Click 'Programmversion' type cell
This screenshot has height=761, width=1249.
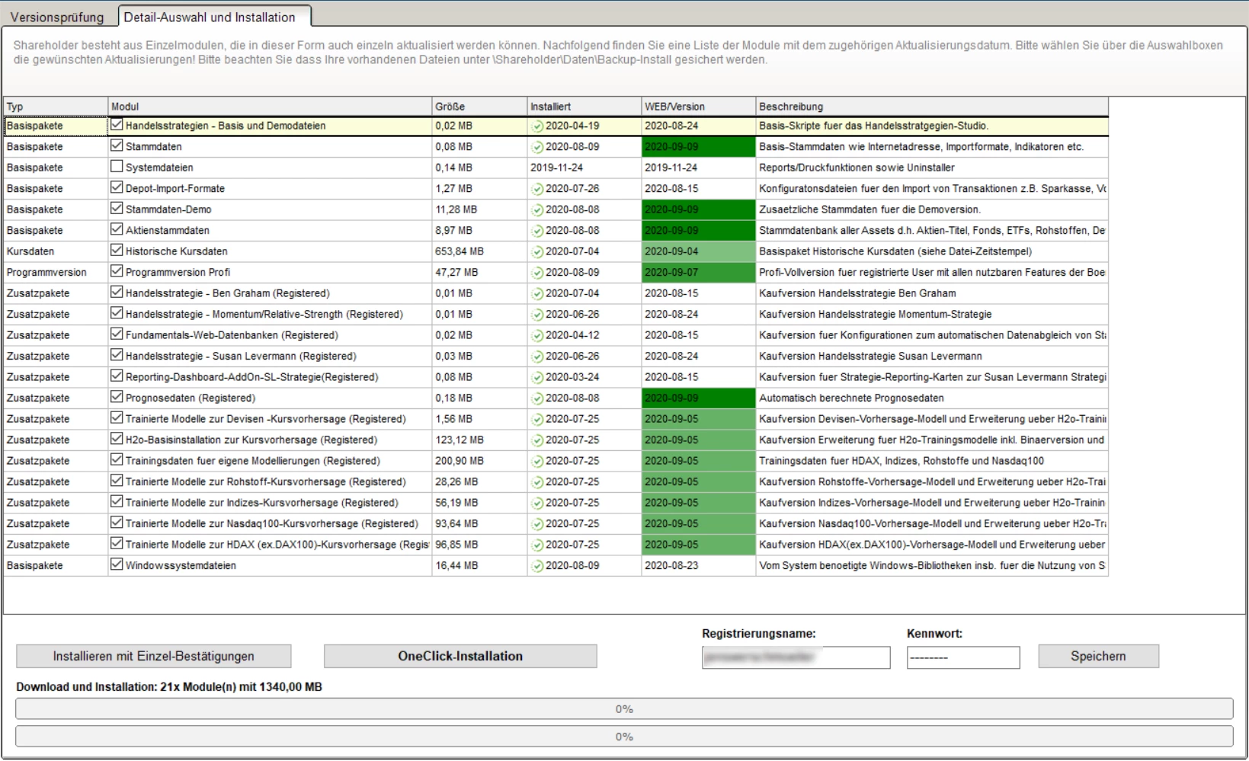coord(56,273)
